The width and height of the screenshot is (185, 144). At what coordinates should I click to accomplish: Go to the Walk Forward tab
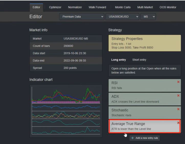97,7
